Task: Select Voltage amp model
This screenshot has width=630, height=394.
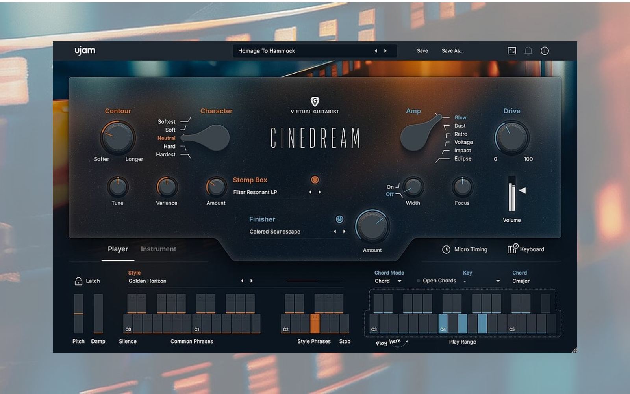Action: (463, 142)
